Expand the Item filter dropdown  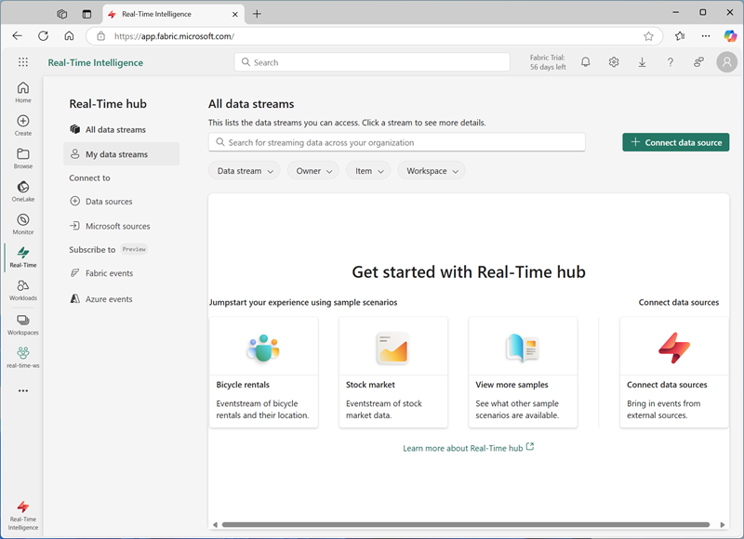pyautogui.click(x=368, y=171)
